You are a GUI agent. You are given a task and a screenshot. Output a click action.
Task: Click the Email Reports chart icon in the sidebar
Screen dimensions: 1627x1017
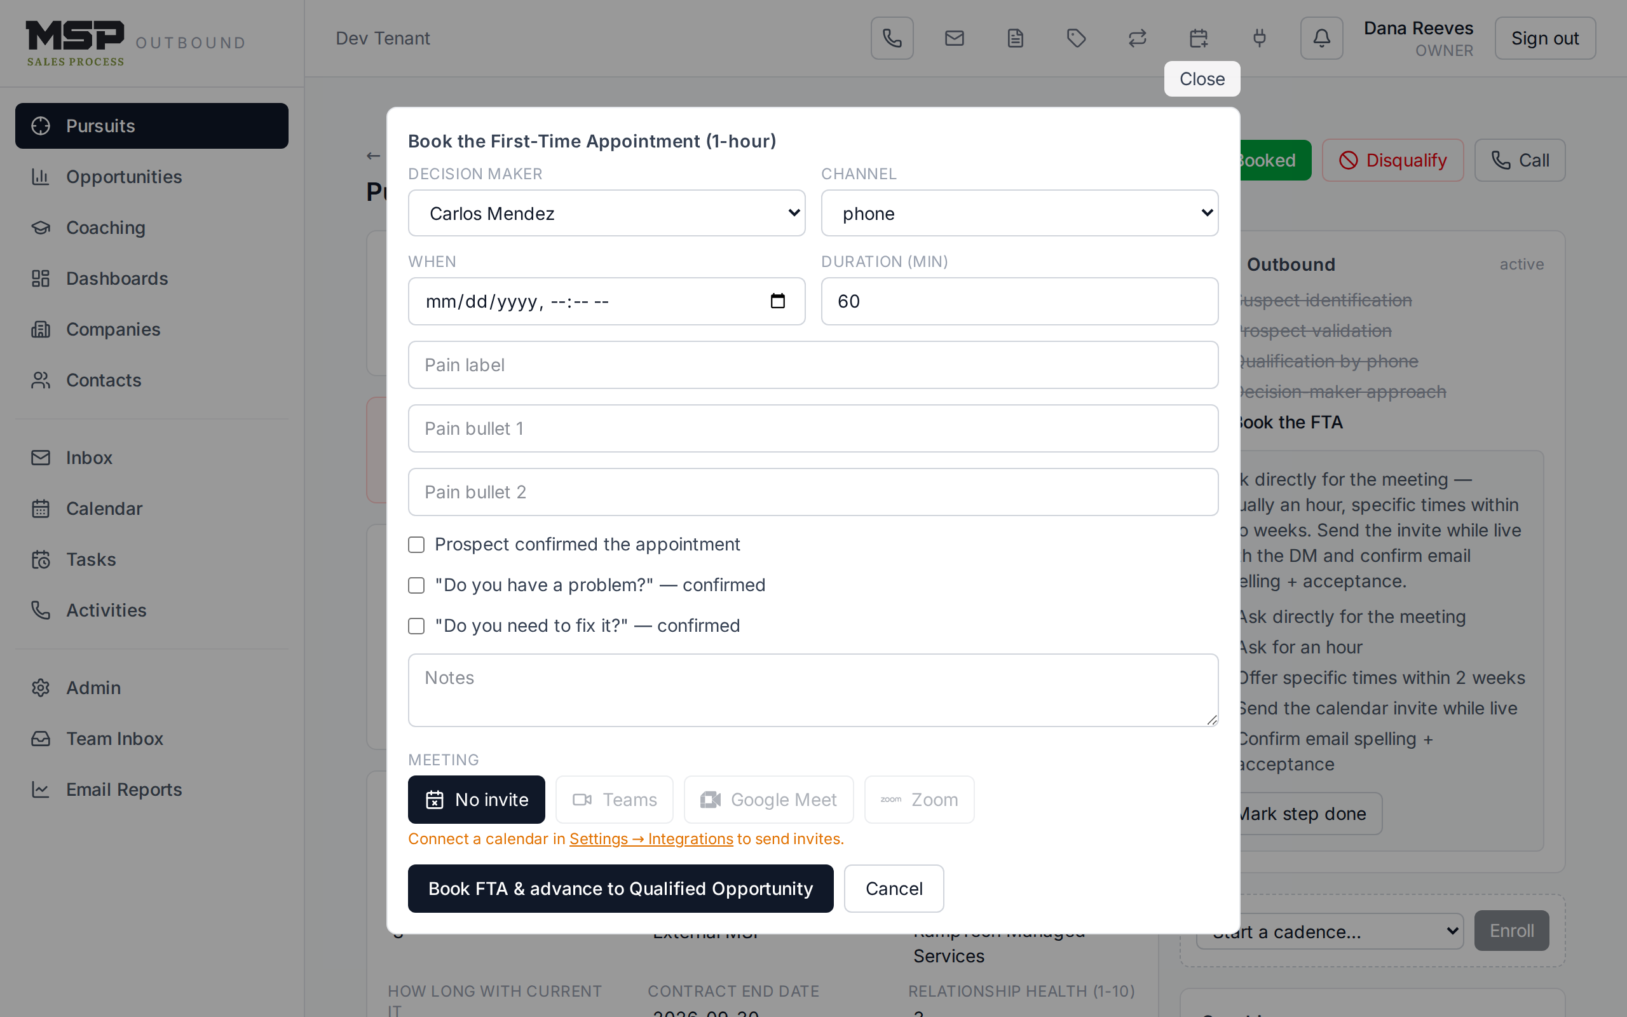(x=41, y=789)
